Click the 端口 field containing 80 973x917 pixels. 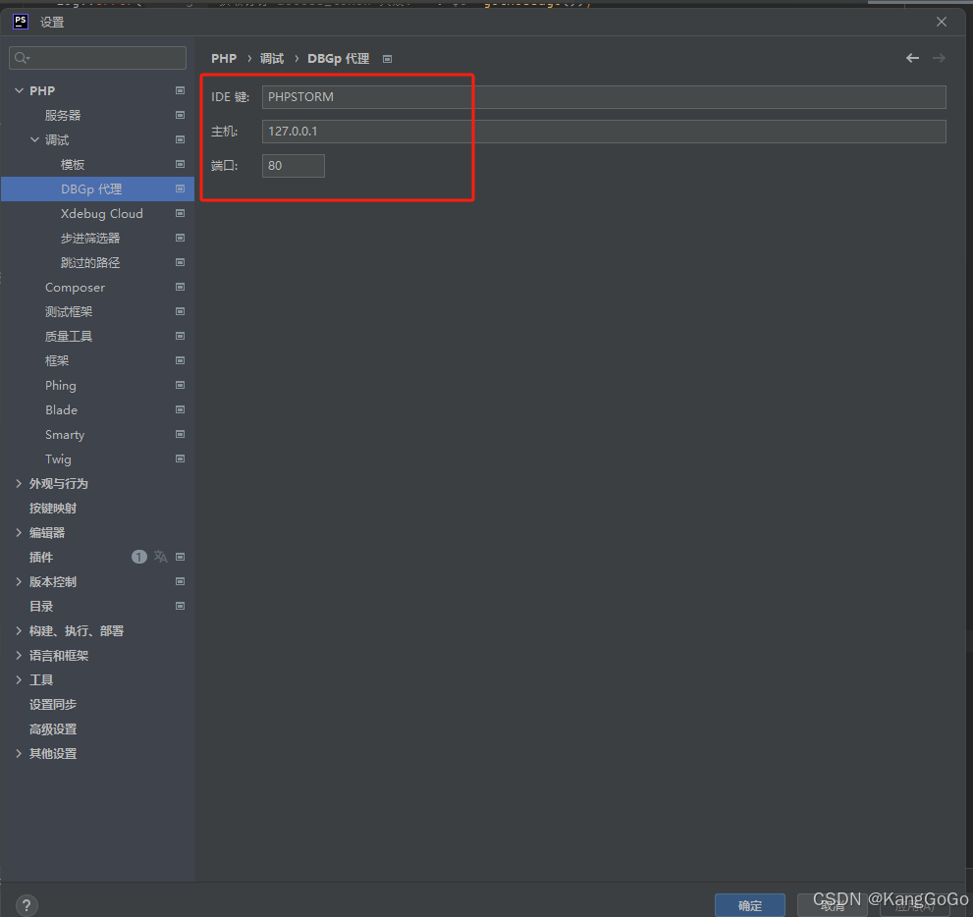click(293, 166)
